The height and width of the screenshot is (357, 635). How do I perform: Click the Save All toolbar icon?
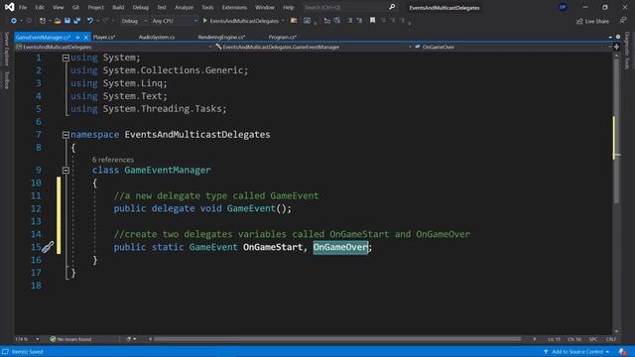[x=77, y=21]
